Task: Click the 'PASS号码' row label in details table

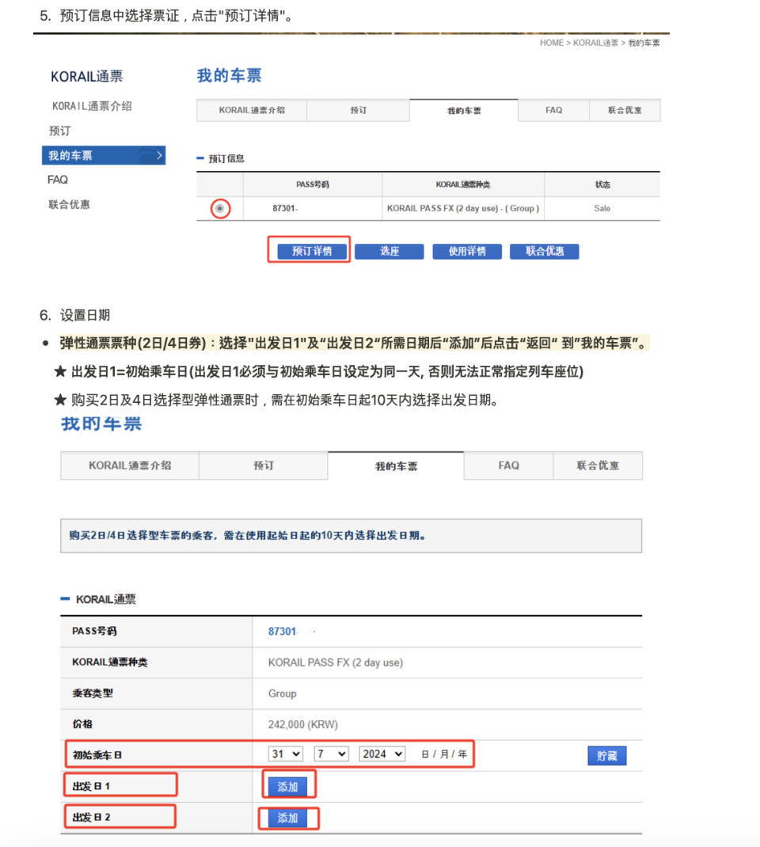Action: tap(94, 631)
